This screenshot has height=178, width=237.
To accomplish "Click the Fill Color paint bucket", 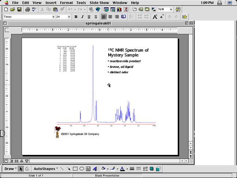I will tap(104, 169).
